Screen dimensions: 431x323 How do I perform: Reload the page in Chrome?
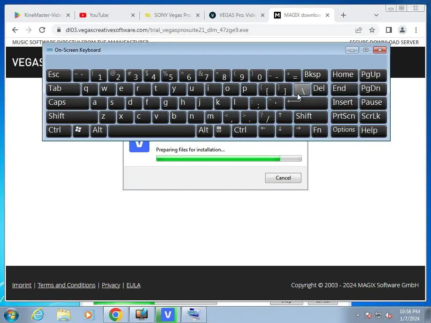[42, 30]
